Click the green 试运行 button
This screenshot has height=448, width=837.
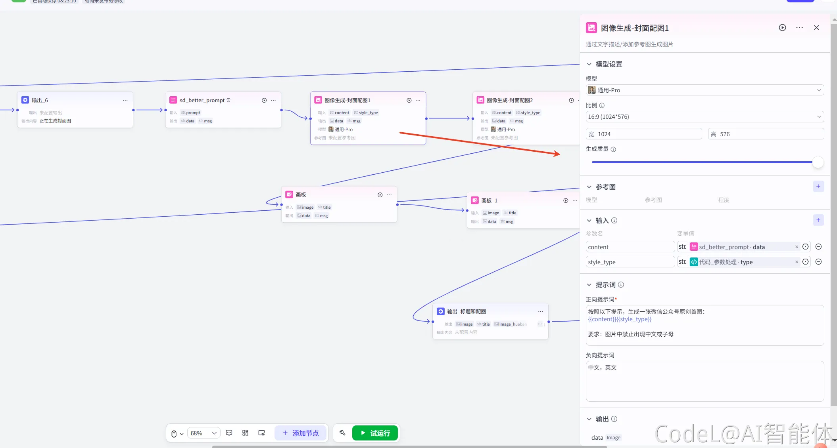point(375,433)
